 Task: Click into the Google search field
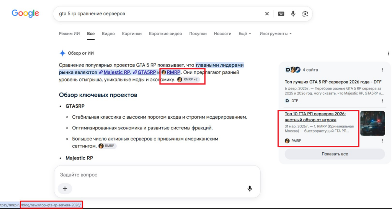[160, 14]
